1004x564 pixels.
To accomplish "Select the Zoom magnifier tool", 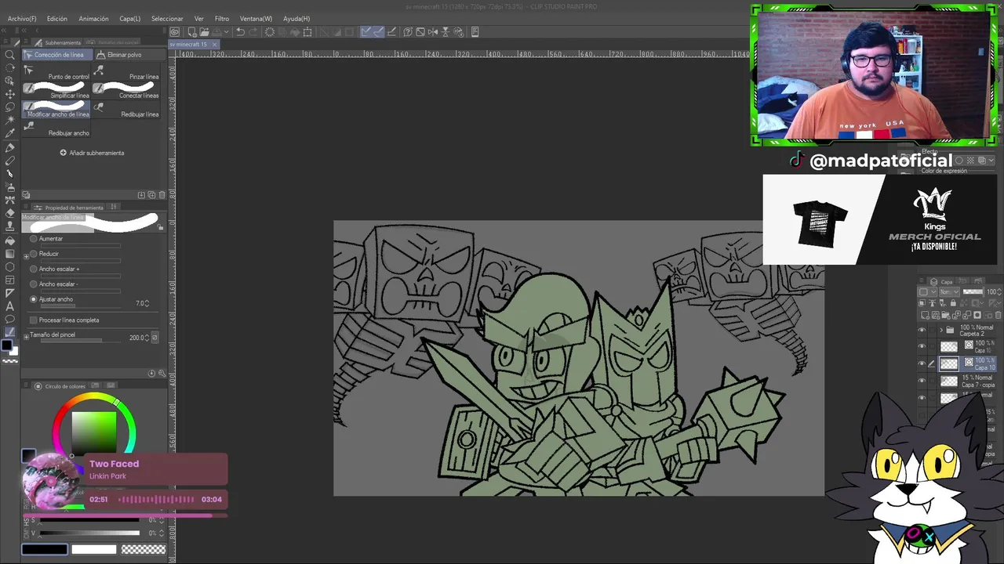I will (x=10, y=55).
